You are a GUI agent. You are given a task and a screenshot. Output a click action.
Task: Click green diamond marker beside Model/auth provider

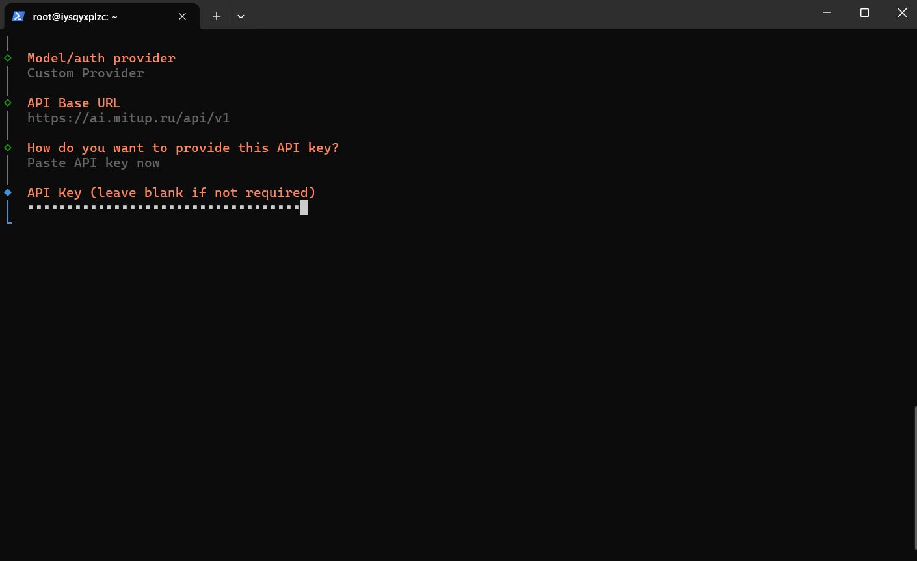pyautogui.click(x=8, y=58)
